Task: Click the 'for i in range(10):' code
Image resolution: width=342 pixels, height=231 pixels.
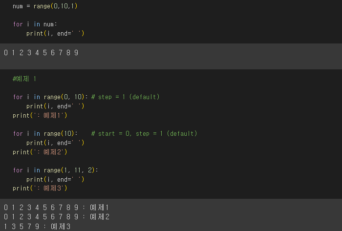Action: click(45, 134)
